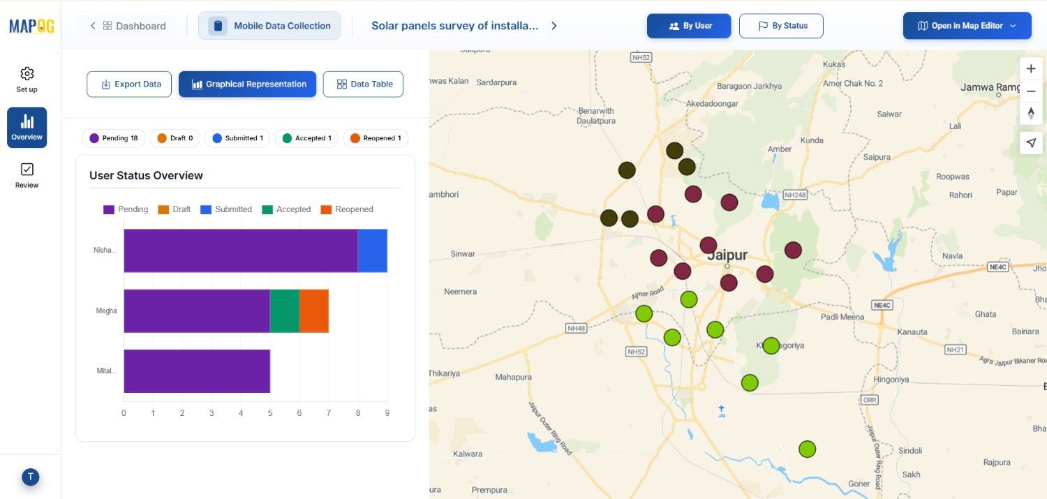The width and height of the screenshot is (1047, 499).
Task: Reset map orientation with the compass icon
Action: click(1031, 113)
